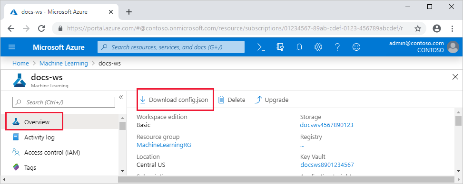Minimize the browser window

click(408, 7)
